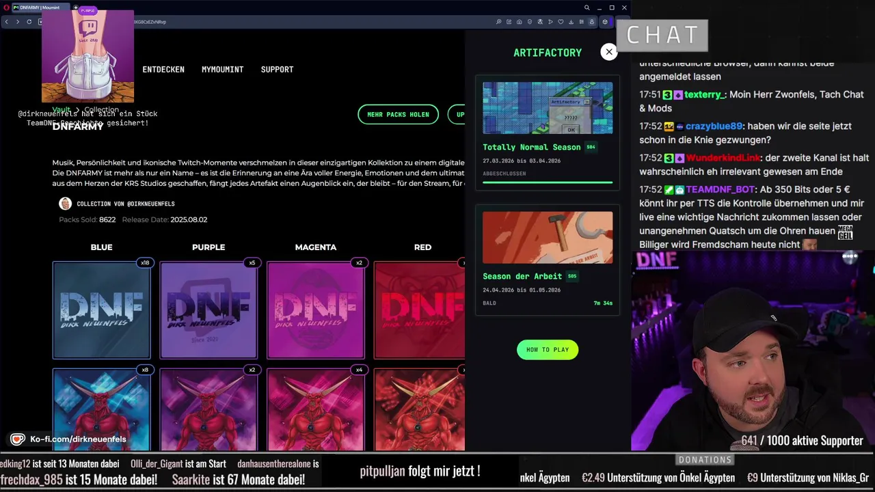Click the x4 count badge

tap(360, 370)
